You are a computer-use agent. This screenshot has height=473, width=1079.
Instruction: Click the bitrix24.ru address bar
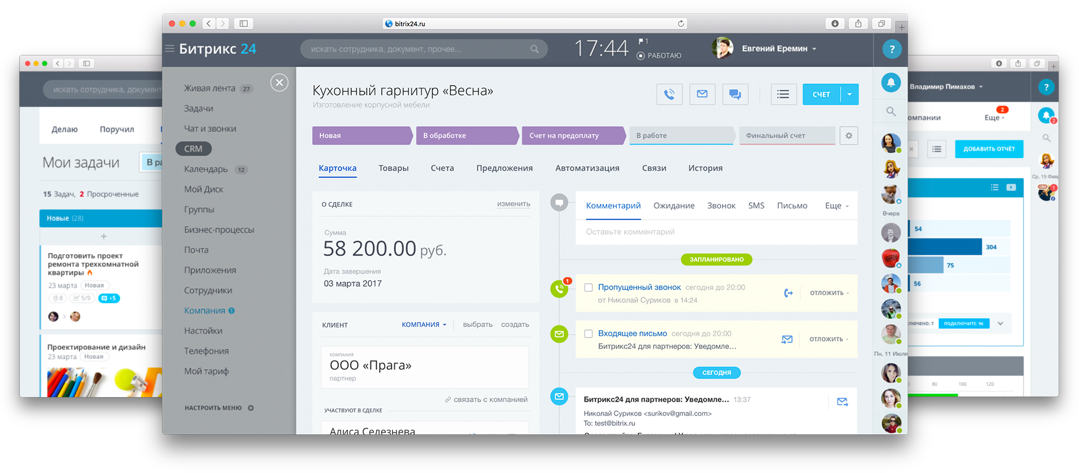[x=535, y=24]
